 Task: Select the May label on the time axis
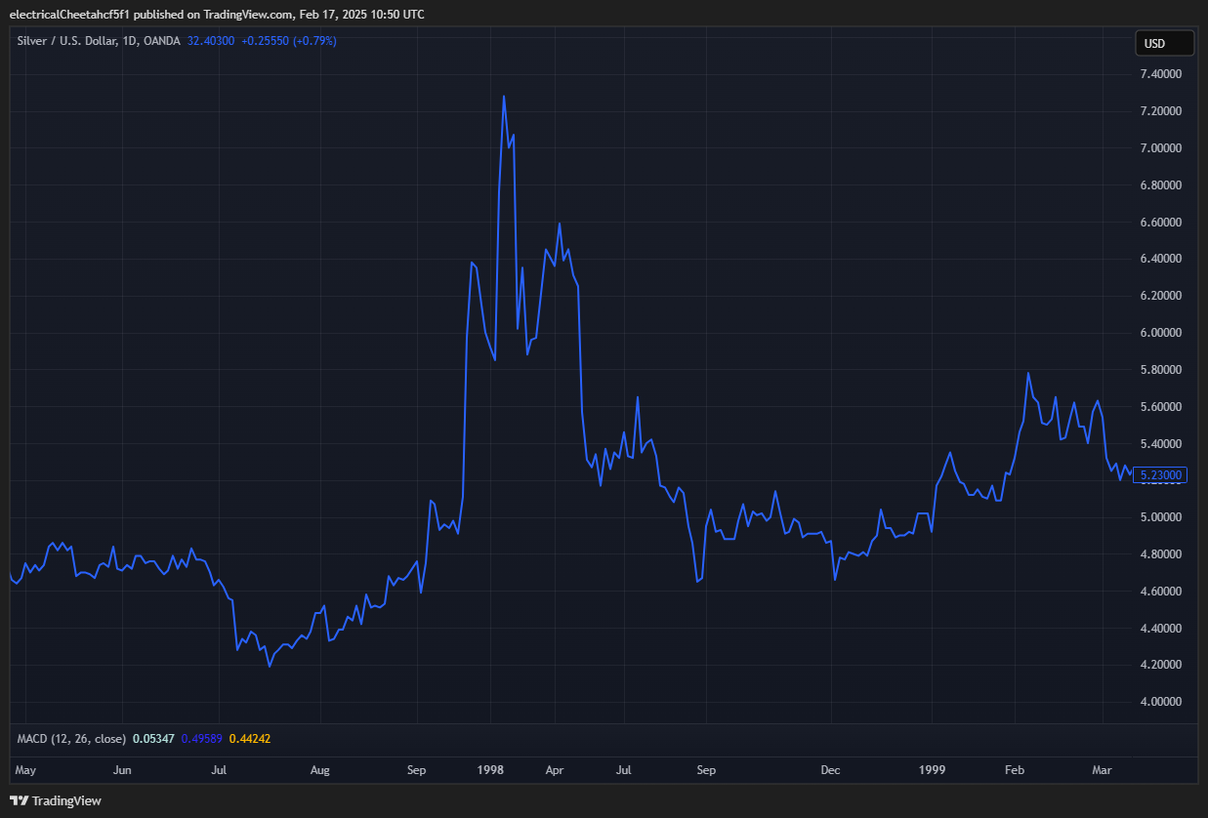(25, 770)
